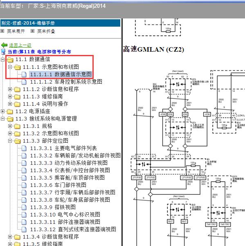Click the 高速GMLAN (CZ2) diagram heading
Image resolution: width=245 pixels, height=246 pixels.
tap(153, 49)
